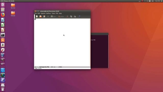This screenshot has width=163, height=92.
Task: Open the system session gear menu
Action: tap(162, 1)
